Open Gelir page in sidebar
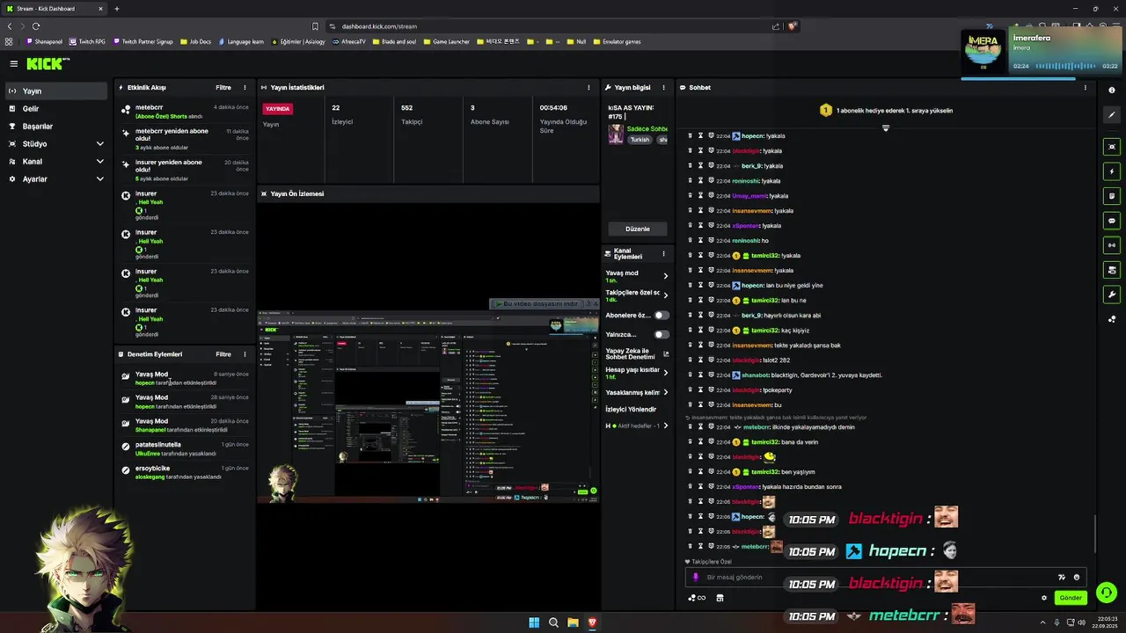 tap(56, 108)
